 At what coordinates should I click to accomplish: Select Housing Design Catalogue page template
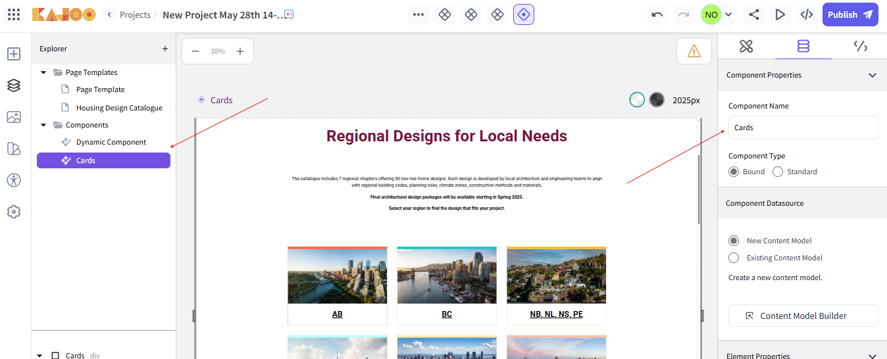pyautogui.click(x=119, y=108)
